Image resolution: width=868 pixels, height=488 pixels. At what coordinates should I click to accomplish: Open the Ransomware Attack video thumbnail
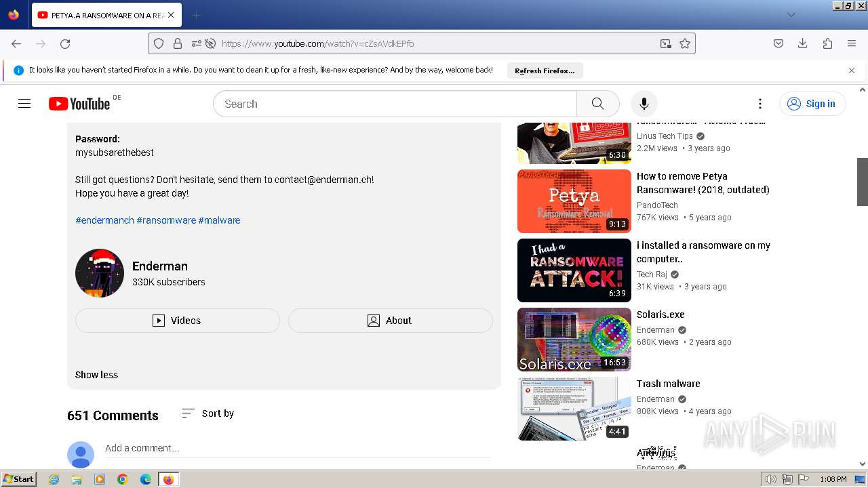[x=574, y=270]
